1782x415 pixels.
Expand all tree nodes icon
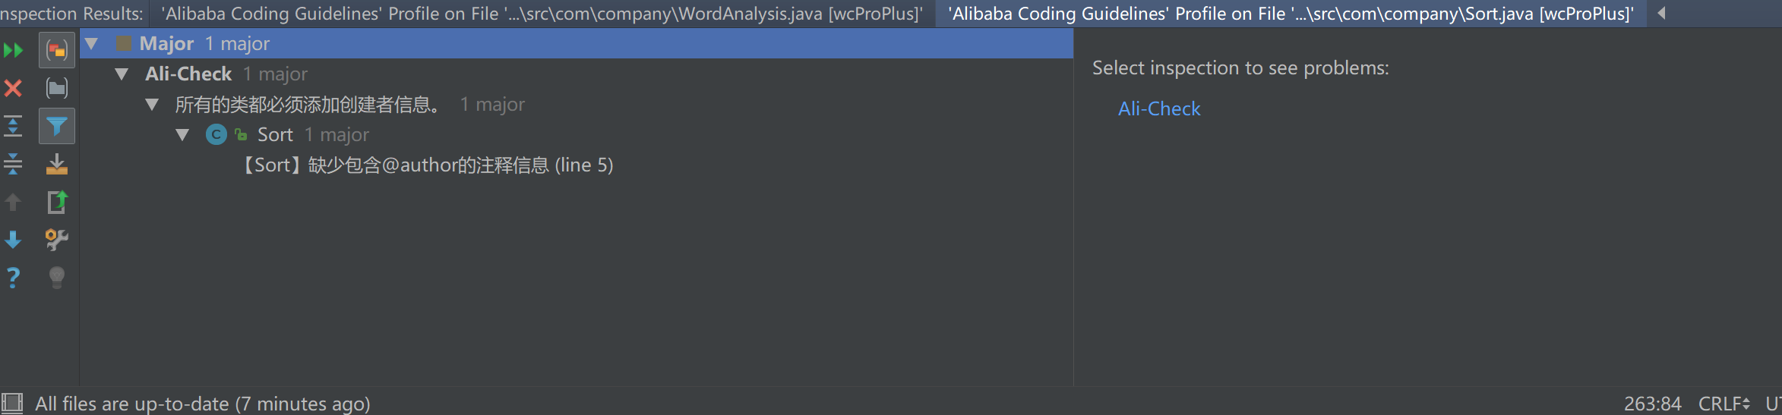[14, 126]
